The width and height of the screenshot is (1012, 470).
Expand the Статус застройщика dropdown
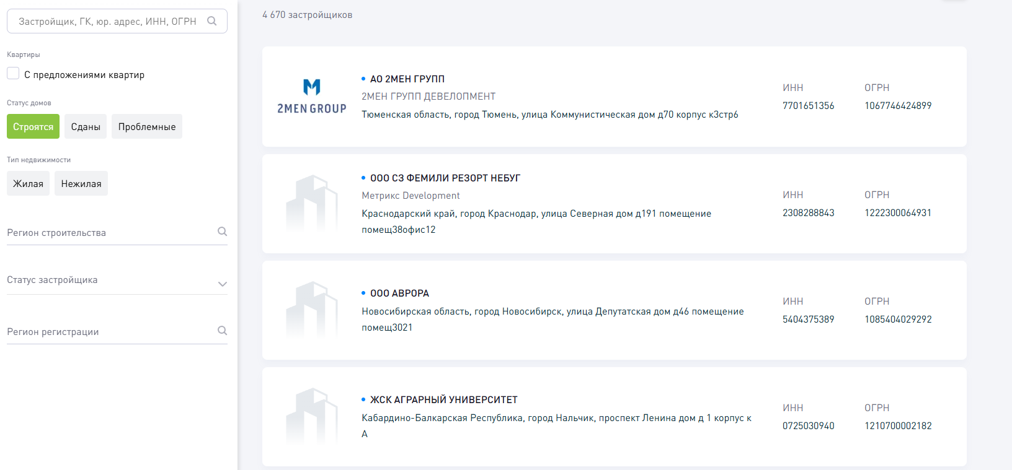(117, 281)
